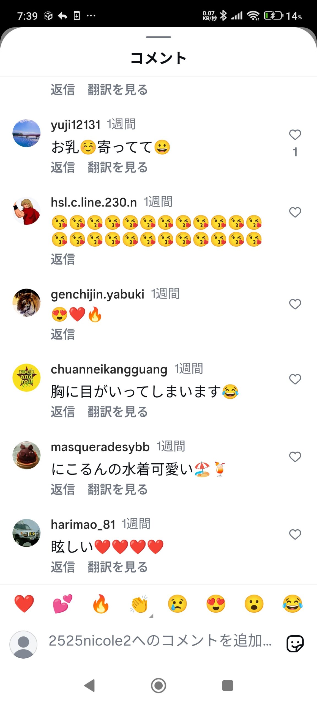Insert the crying face quick emoji

click(177, 604)
